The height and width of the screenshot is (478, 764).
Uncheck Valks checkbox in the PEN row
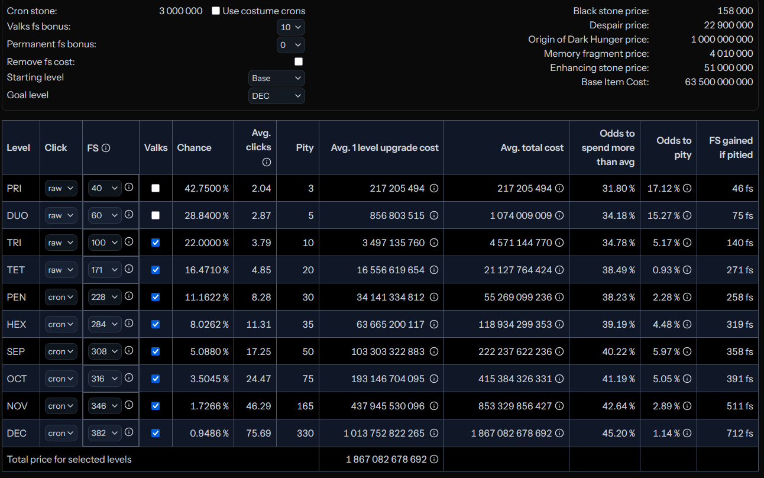[x=156, y=297]
